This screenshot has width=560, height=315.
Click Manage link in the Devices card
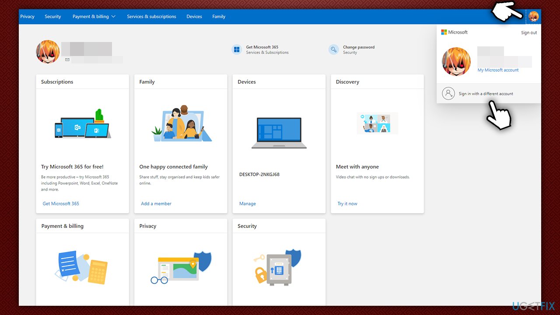(248, 204)
